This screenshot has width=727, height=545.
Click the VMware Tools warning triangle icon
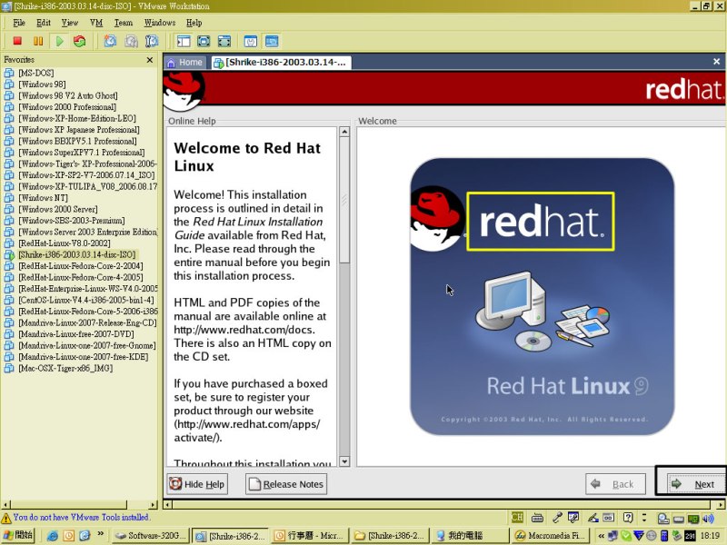point(6,518)
